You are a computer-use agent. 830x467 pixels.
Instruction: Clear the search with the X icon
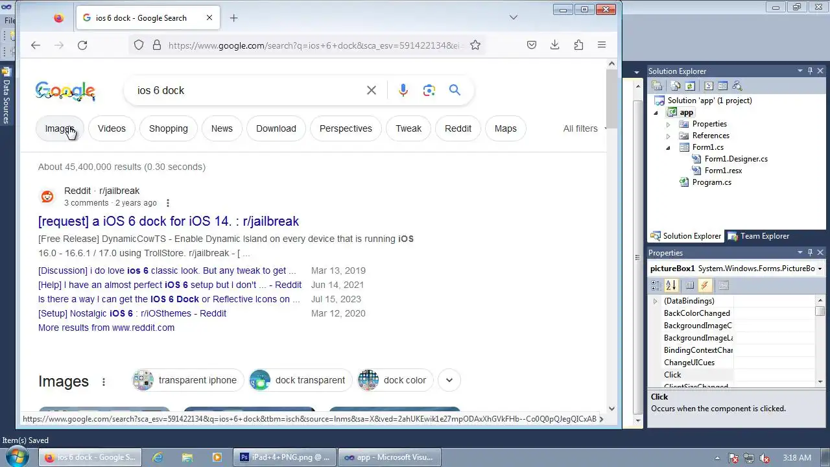click(x=372, y=90)
